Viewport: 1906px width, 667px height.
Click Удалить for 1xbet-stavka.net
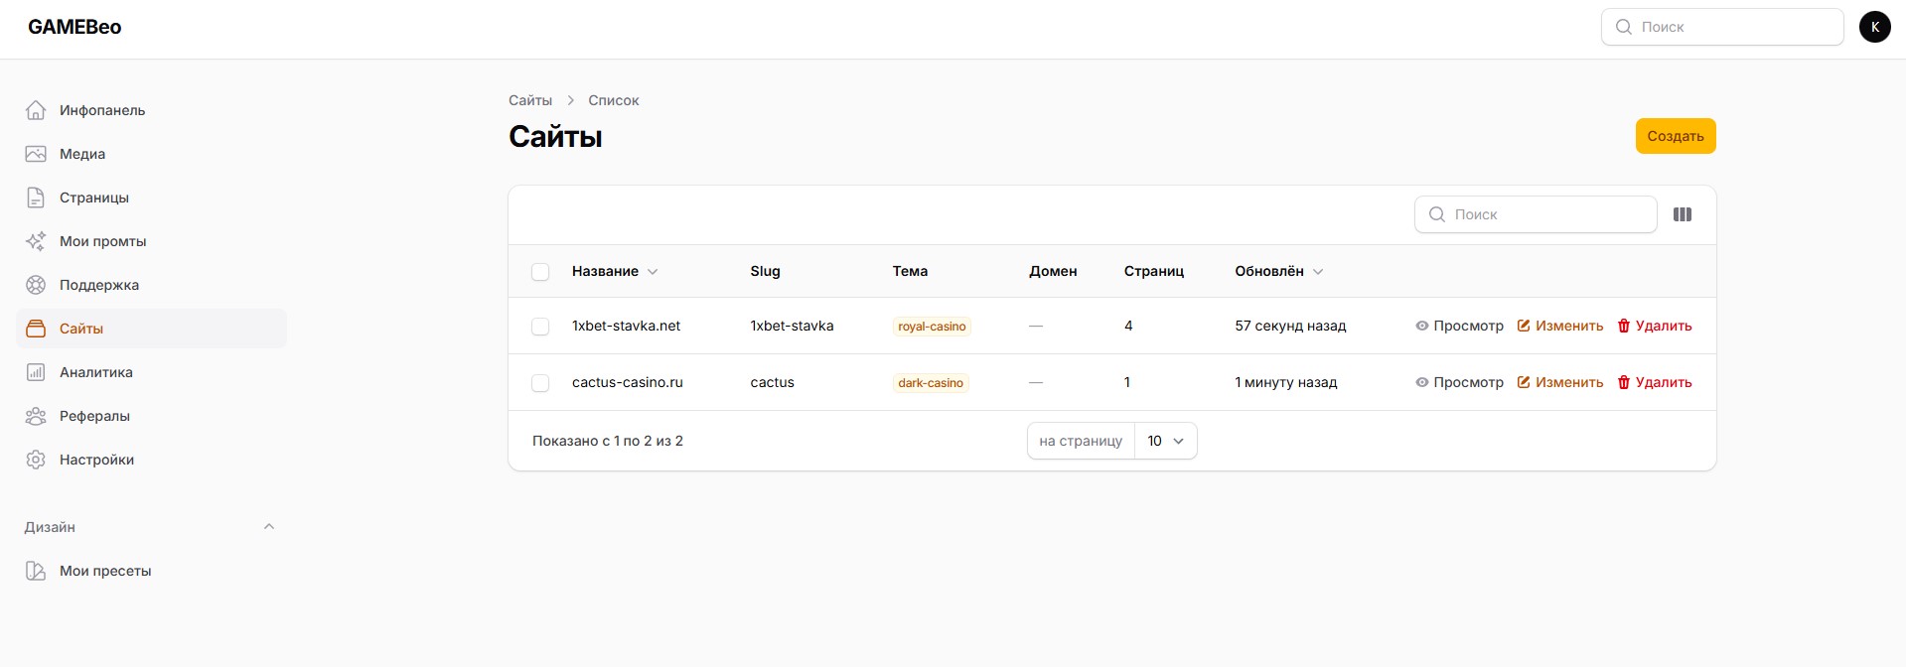pyautogui.click(x=1655, y=326)
